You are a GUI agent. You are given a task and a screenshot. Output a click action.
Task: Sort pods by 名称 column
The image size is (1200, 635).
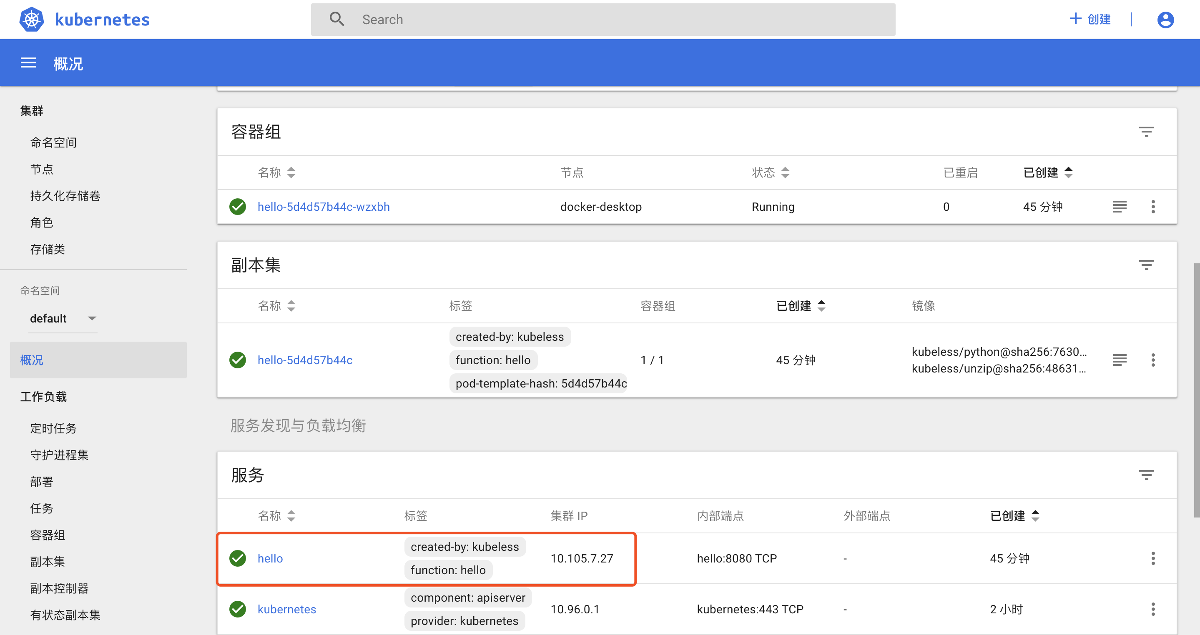pyautogui.click(x=276, y=173)
